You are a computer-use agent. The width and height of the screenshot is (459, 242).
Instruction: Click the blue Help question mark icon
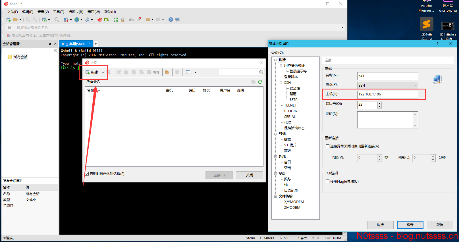[x=171, y=20]
